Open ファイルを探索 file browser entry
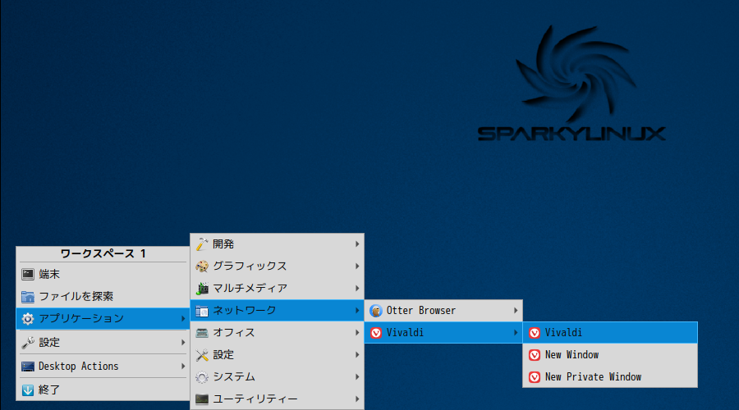 (103, 297)
